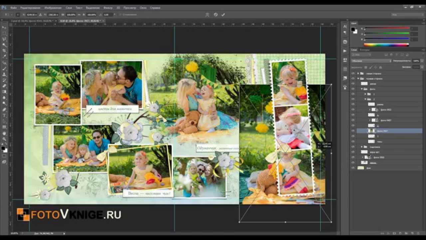The width and height of the screenshot is (426, 240).
Task: Select the Eraser tool
Action: pyautogui.click(x=4, y=86)
